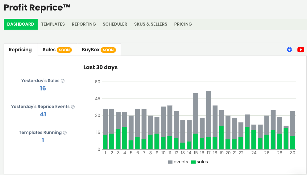Viewport: 307px width, 175px height.
Task: Click the 'sales' legend label
Action: click(202, 162)
